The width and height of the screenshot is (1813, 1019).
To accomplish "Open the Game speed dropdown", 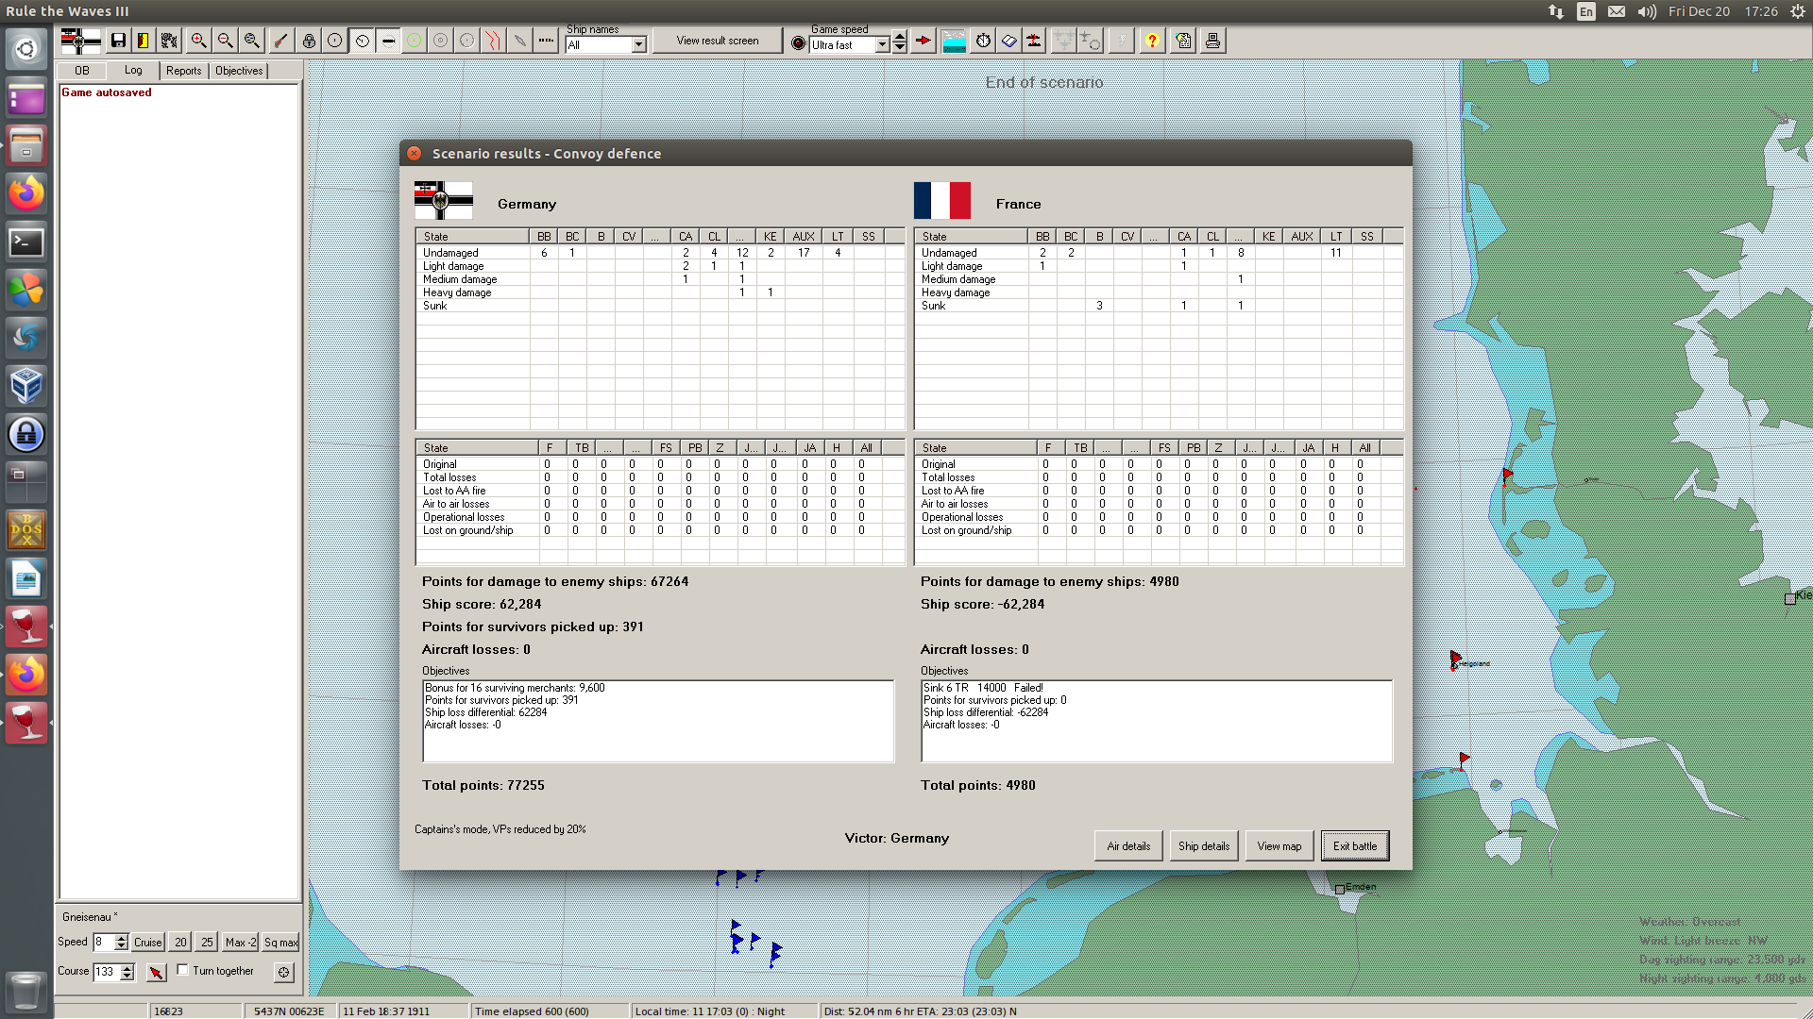I will pyautogui.click(x=882, y=44).
